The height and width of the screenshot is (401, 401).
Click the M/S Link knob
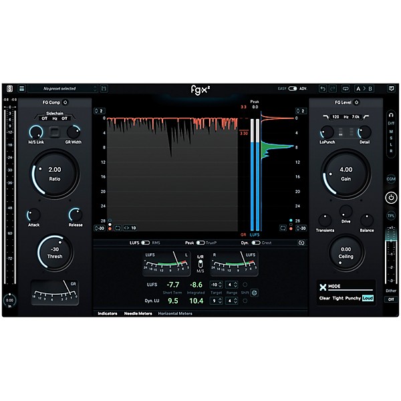coord(36,132)
